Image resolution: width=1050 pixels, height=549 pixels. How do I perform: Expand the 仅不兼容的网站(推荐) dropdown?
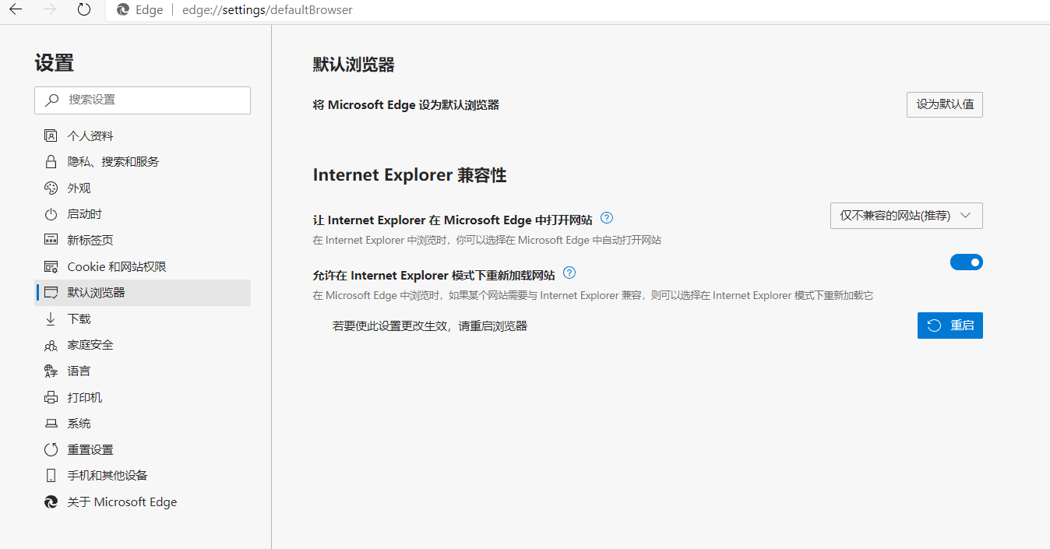(x=906, y=216)
